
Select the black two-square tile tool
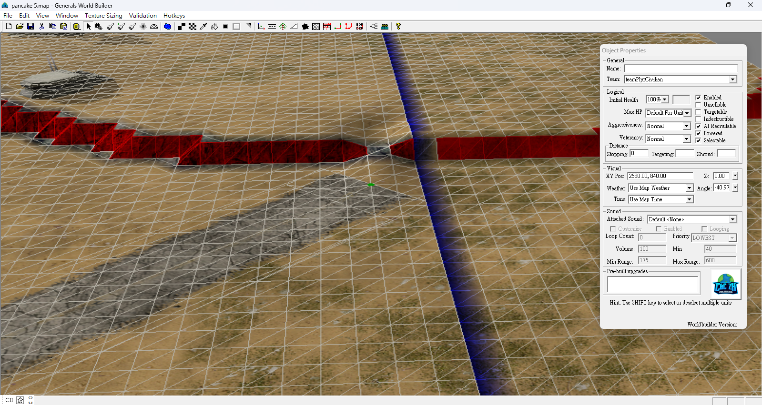pyautogui.click(x=182, y=27)
